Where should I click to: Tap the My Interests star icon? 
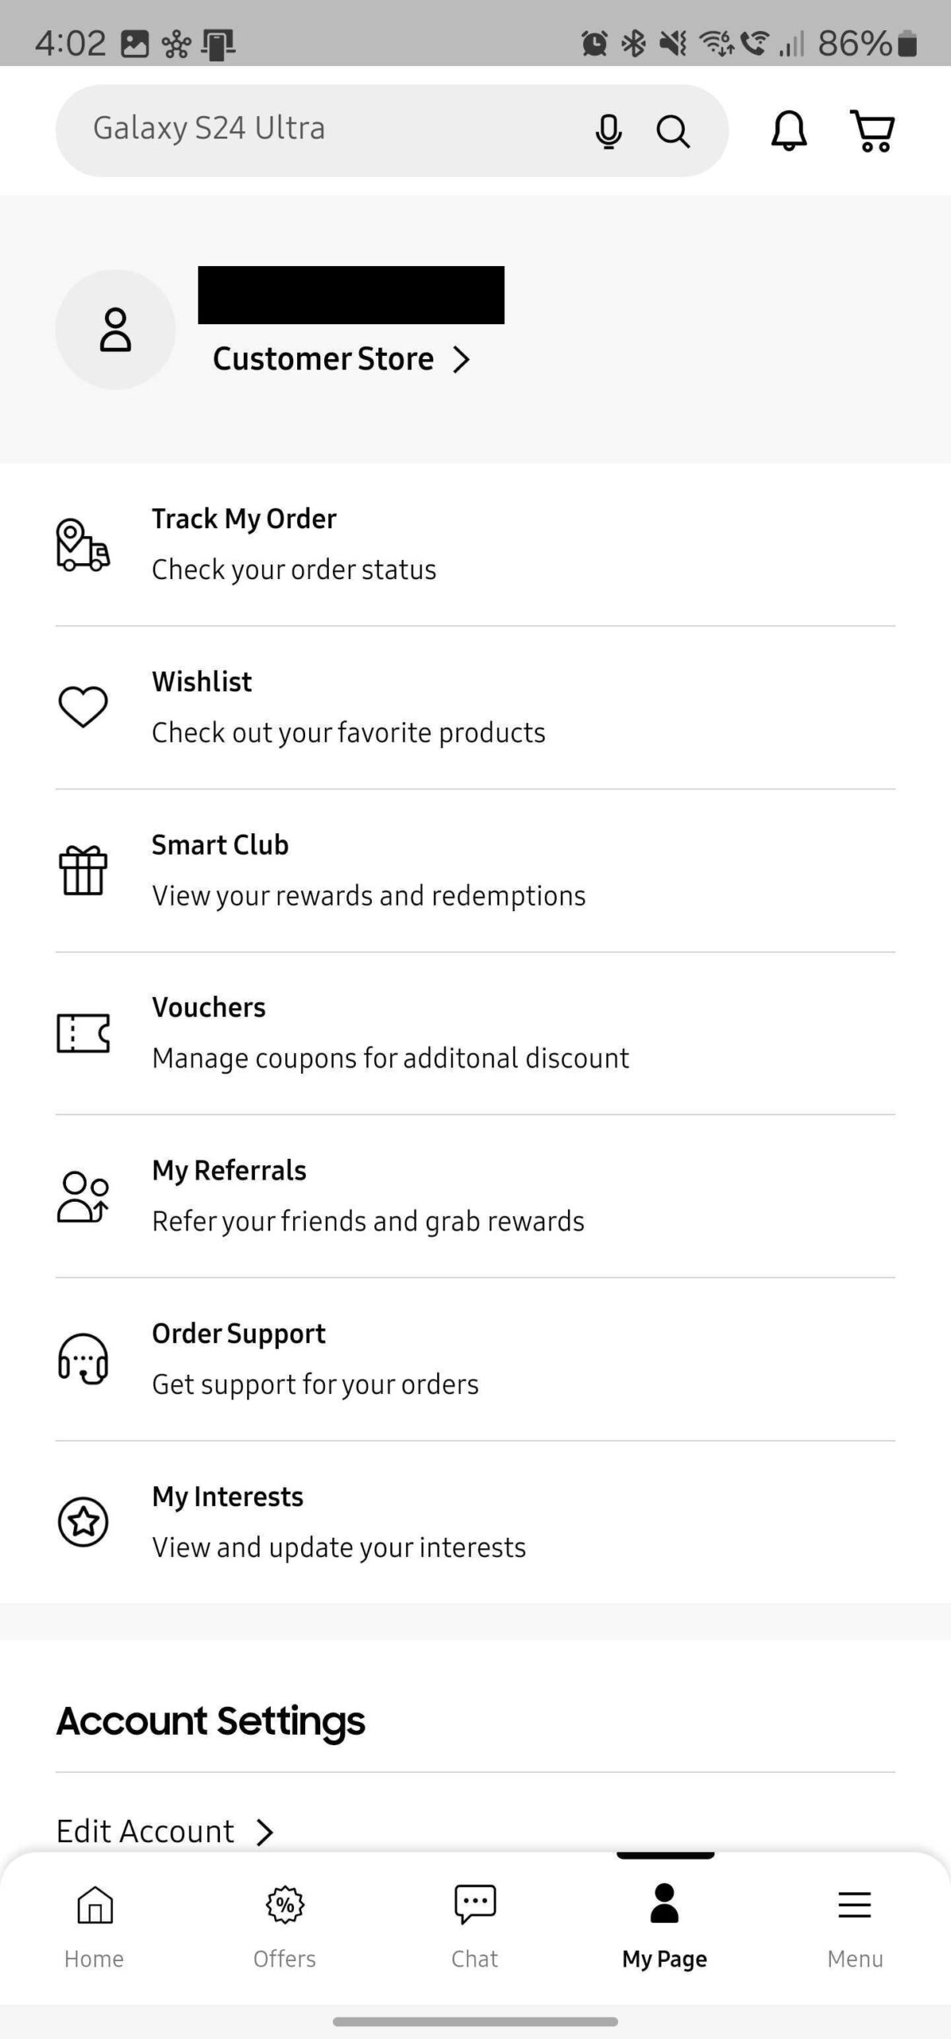click(x=83, y=1521)
